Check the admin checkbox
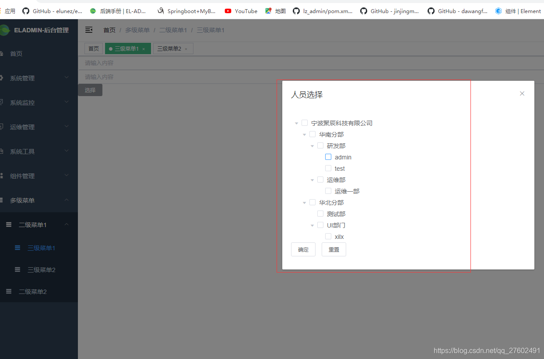The width and height of the screenshot is (544, 359). click(x=328, y=157)
